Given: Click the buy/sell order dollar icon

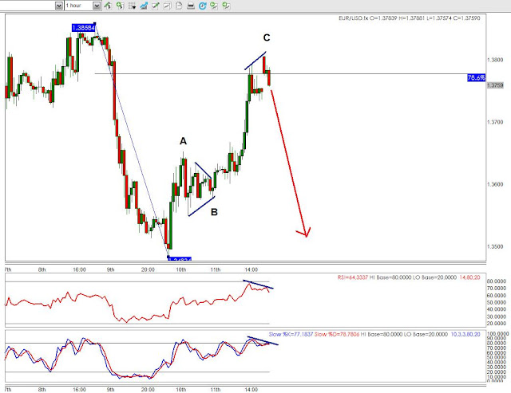Looking at the screenshot, I should pyautogui.click(x=108, y=6).
